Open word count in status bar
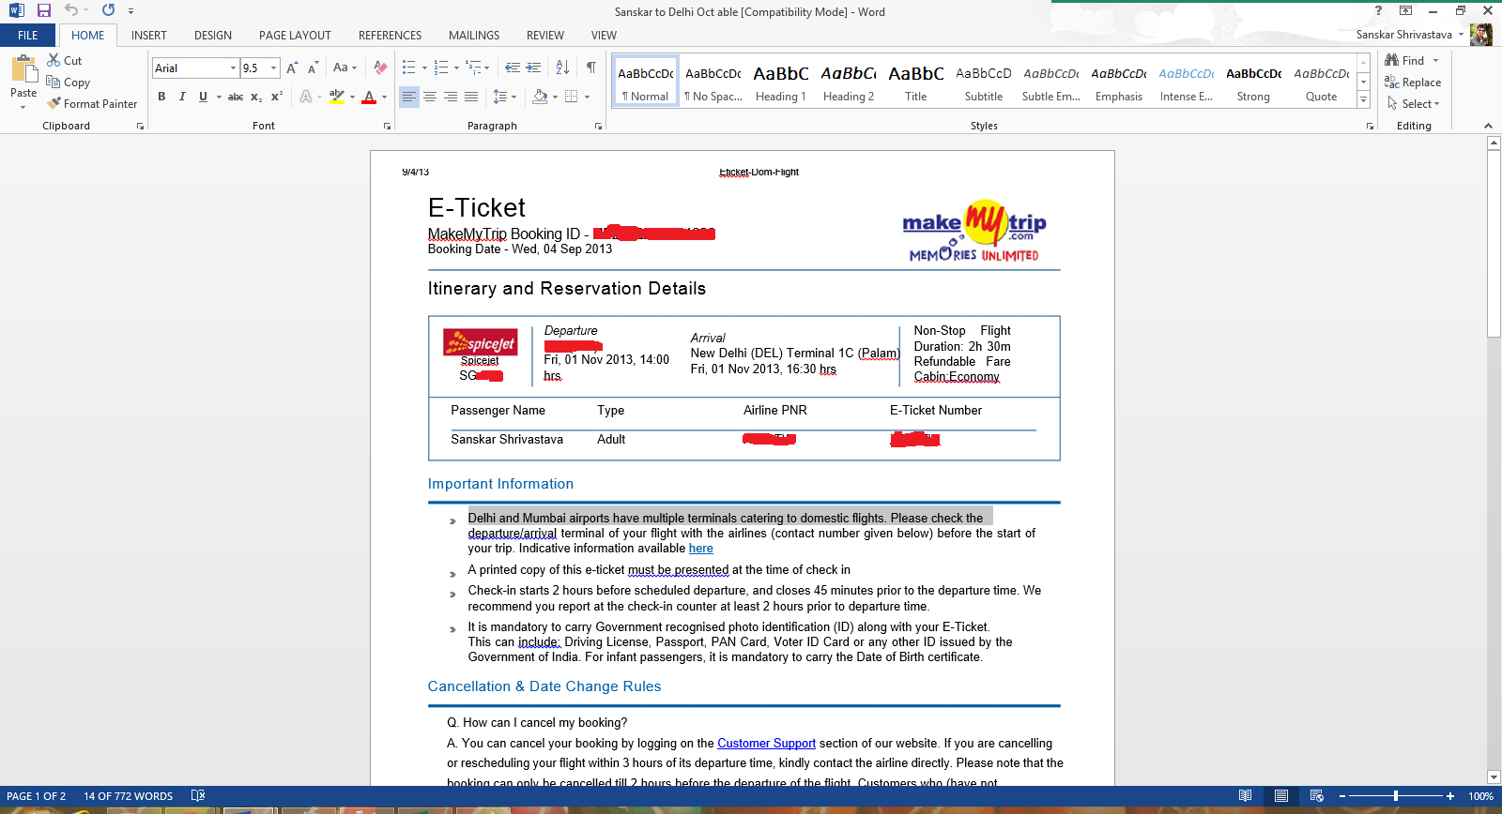This screenshot has height=814, width=1502. coord(129,796)
